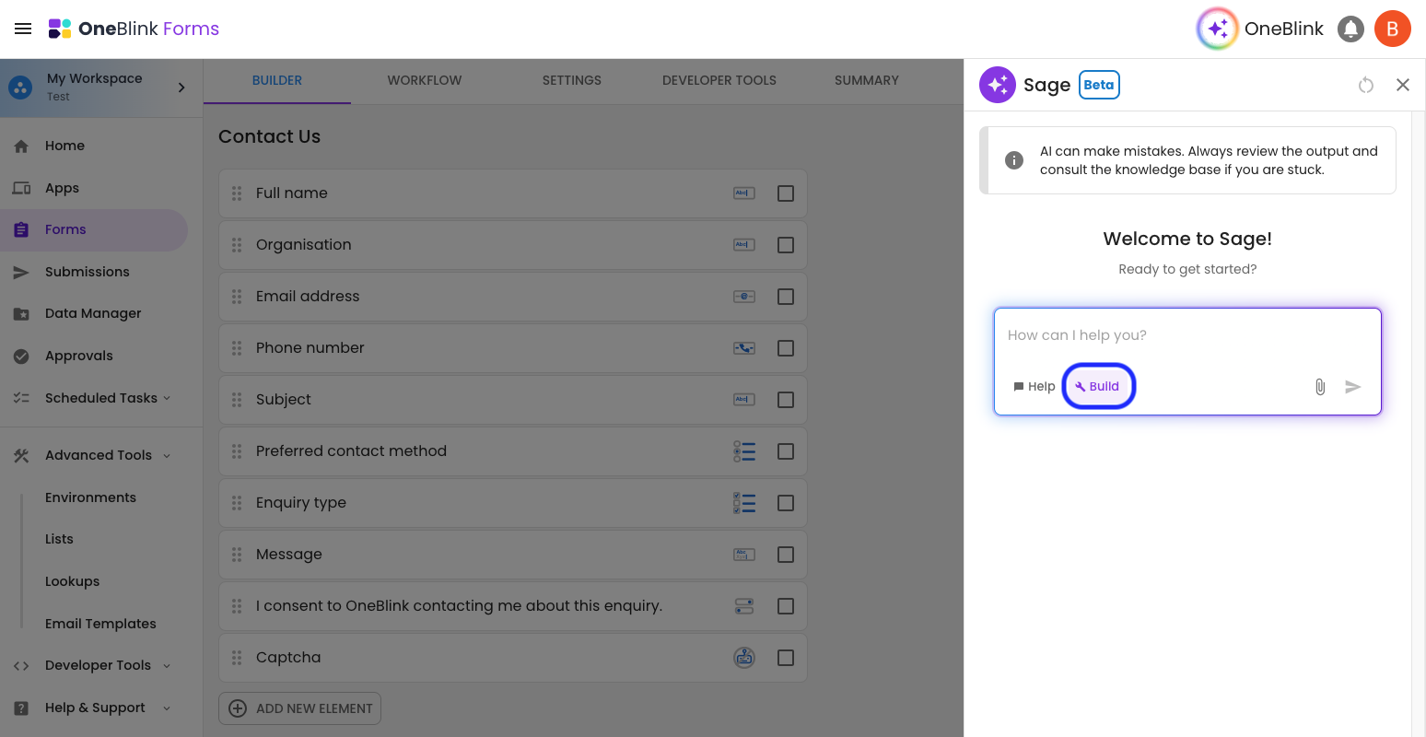Tick the Subject checkbox
The image size is (1426, 737).
(786, 400)
